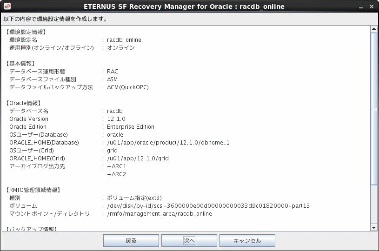Click the database name value racdb
Image resolution: width=379 pixels, height=251 pixels.
pyautogui.click(x=115, y=111)
